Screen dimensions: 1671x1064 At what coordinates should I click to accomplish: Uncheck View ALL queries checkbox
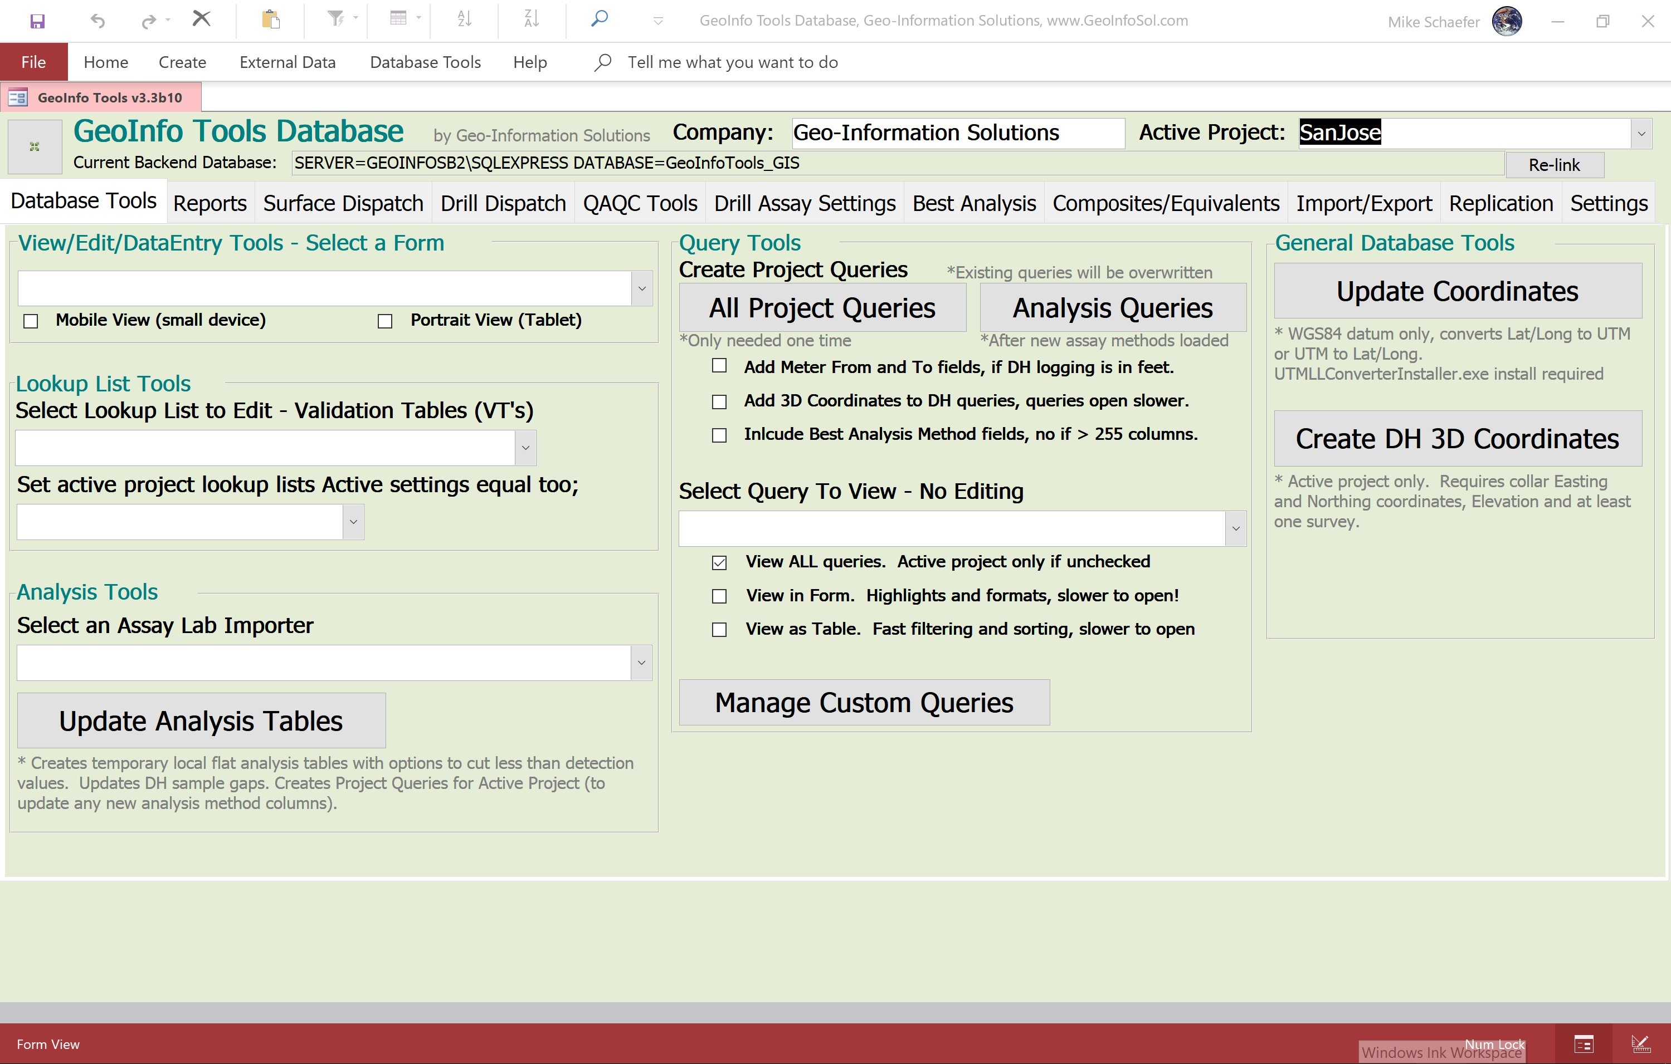coord(720,562)
